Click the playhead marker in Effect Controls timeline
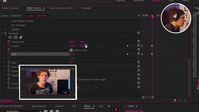The width and height of the screenshot is (199, 112). pos(153,16)
